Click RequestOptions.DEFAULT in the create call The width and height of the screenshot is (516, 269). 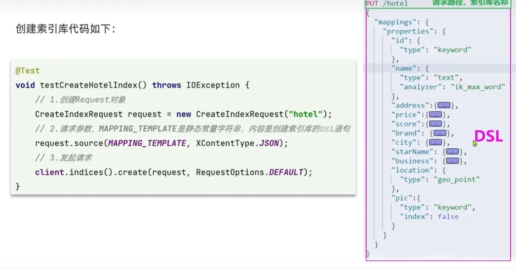point(250,172)
